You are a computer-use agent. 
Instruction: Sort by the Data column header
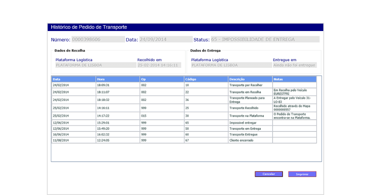click(73, 79)
